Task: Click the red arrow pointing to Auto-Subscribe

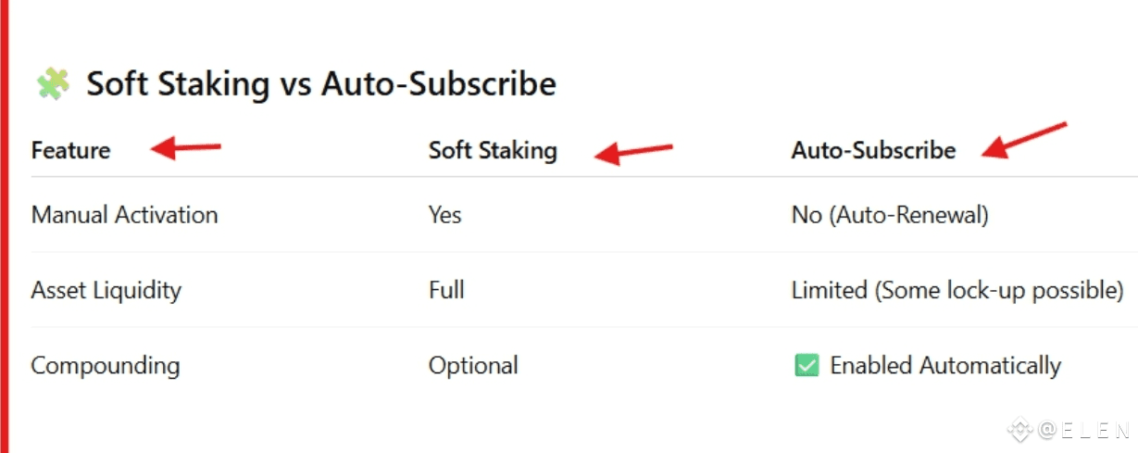Action: point(1025,141)
